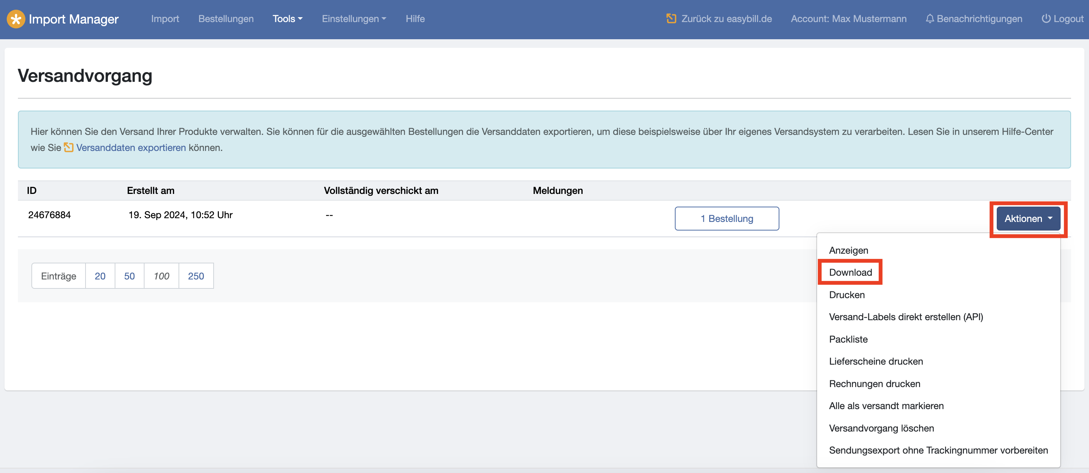Image resolution: width=1089 pixels, height=473 pixels.
Task: Click the 1 Bestellung button
Action: pyautogui.click(x=727, y=218)
